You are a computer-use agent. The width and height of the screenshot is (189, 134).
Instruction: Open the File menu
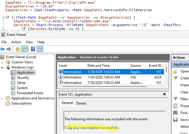click(4, 42)
